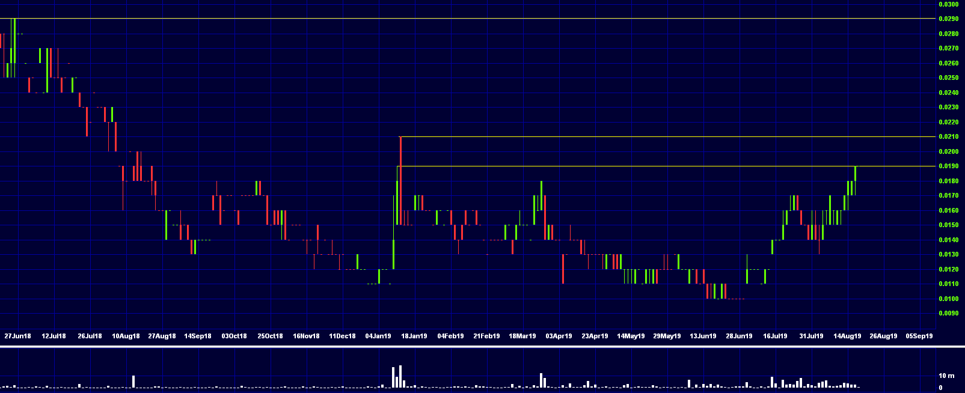This screenshot has height=393, width=965.
Task: Click the 11Dec18 date label
Action: point(342,336)
